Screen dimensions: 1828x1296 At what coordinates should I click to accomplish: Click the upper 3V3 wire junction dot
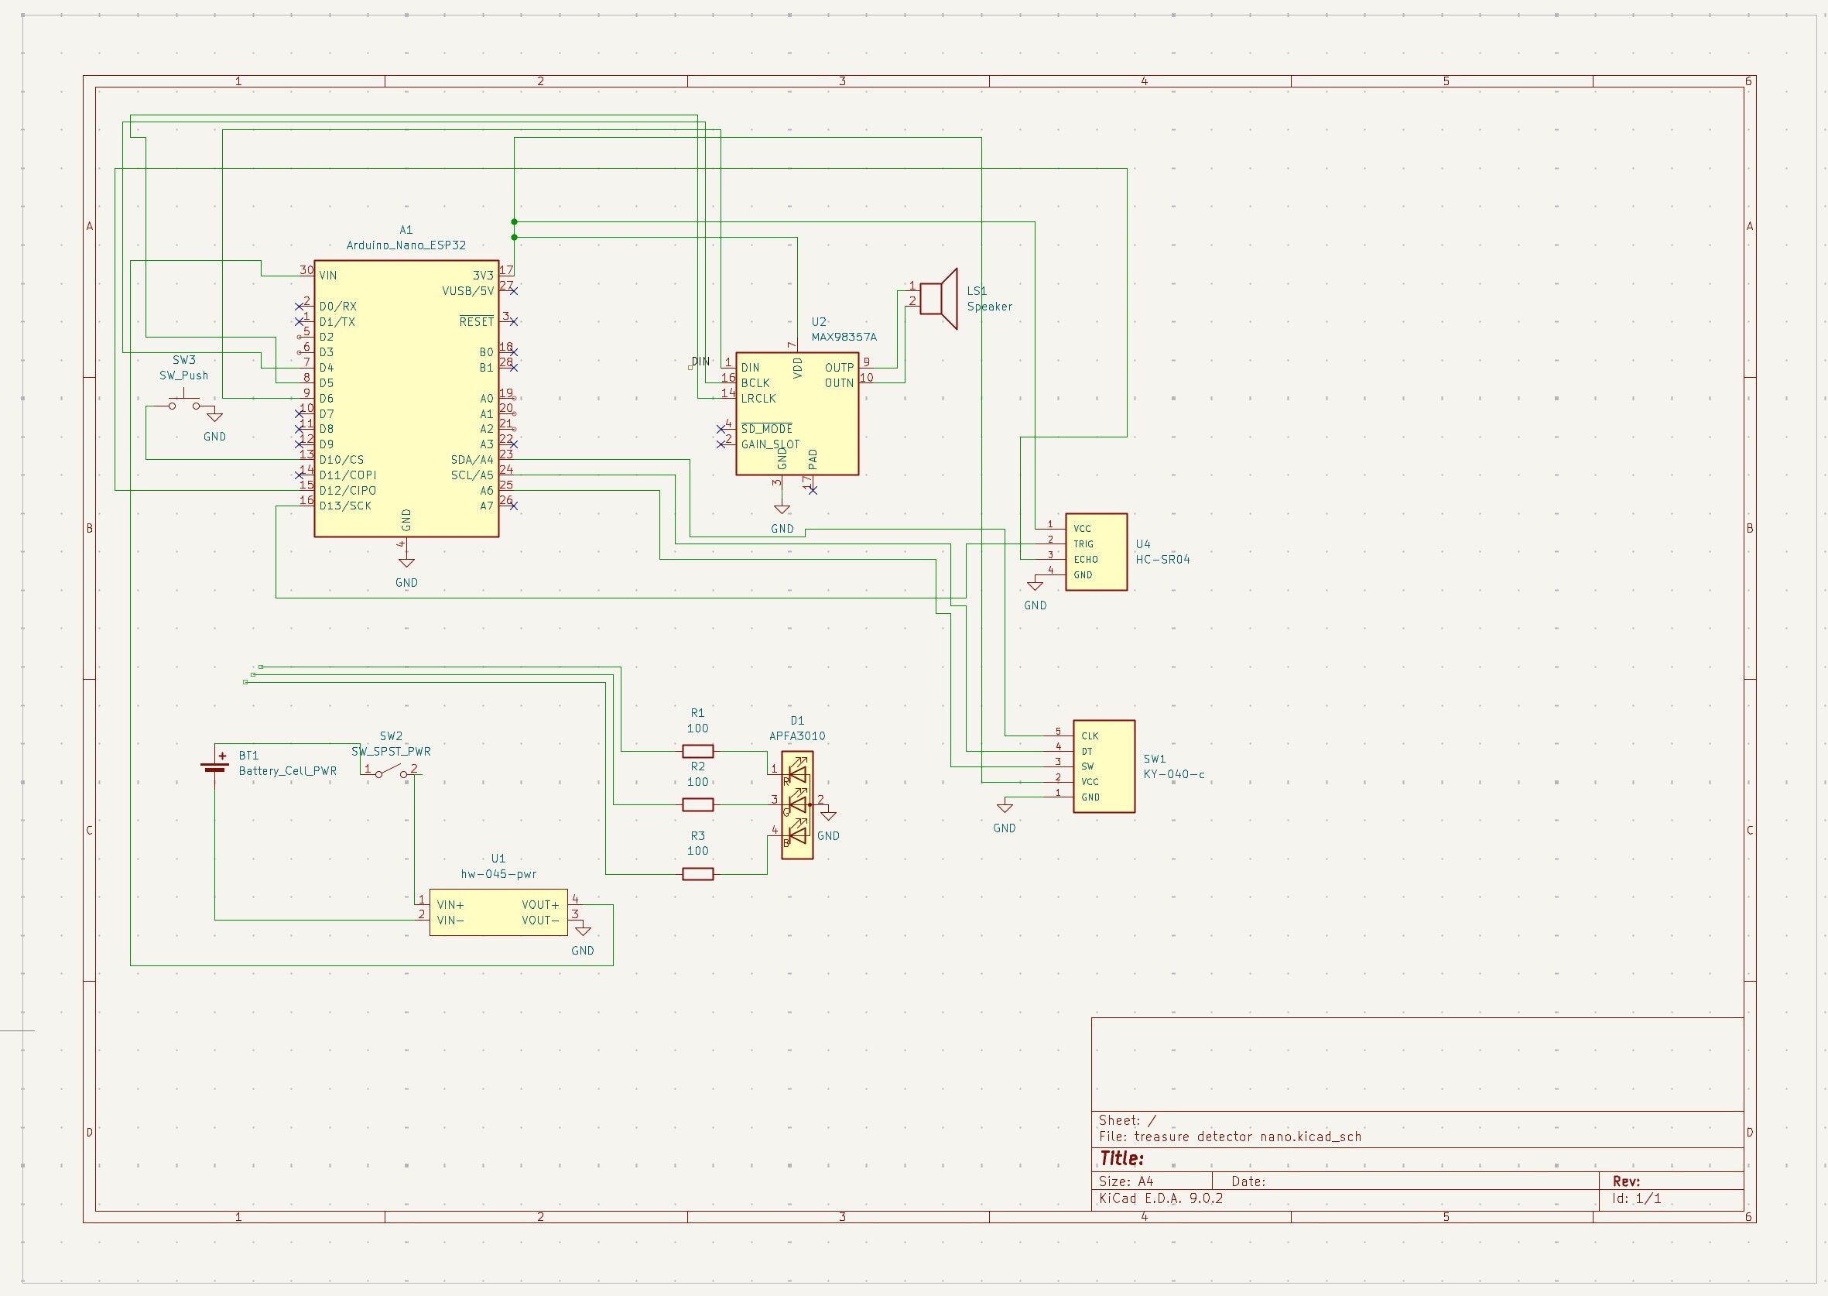[515, 222]
